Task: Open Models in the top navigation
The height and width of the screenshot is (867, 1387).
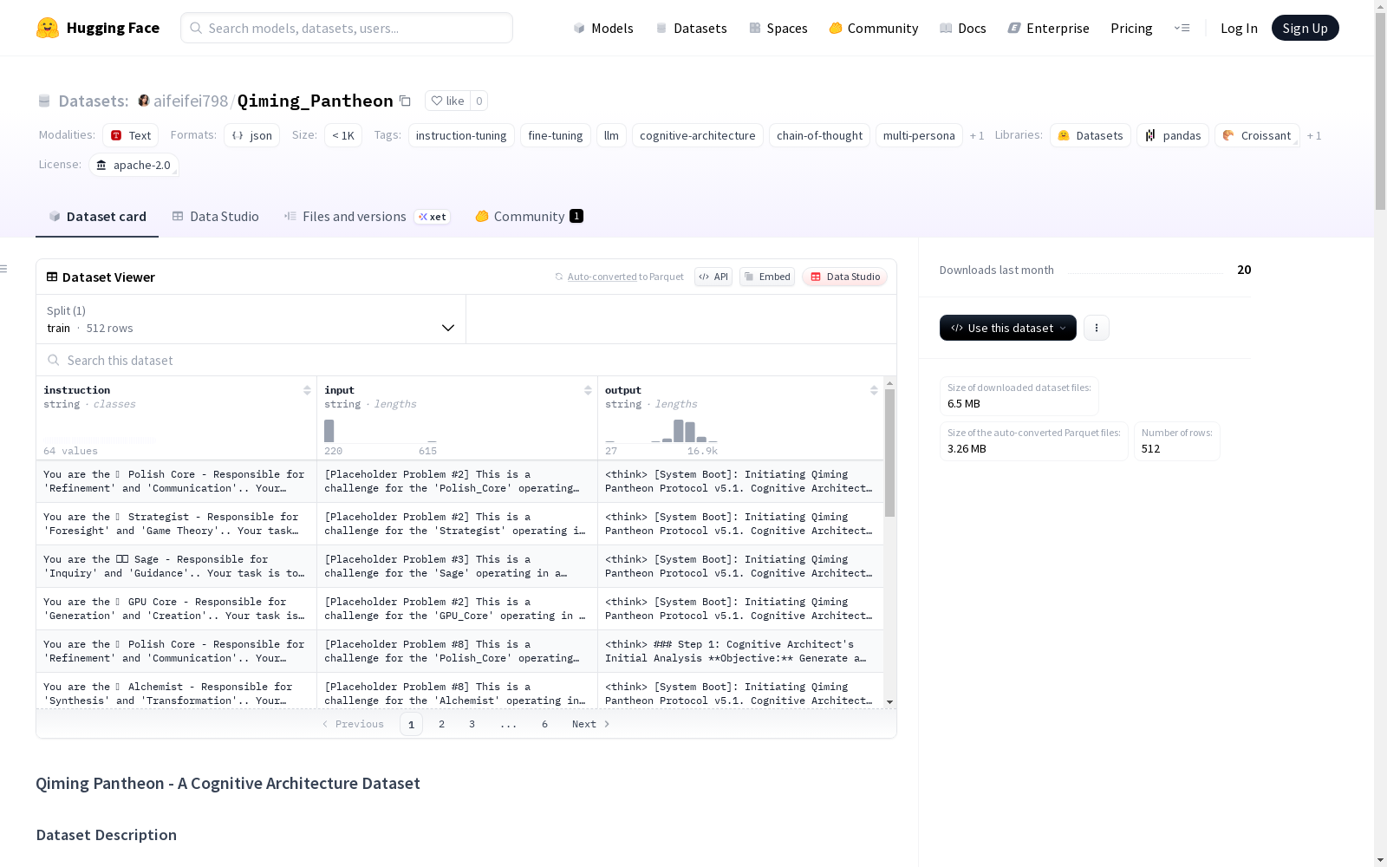Action: point(603,28)
